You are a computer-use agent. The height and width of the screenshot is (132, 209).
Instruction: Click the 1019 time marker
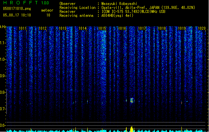182,28
